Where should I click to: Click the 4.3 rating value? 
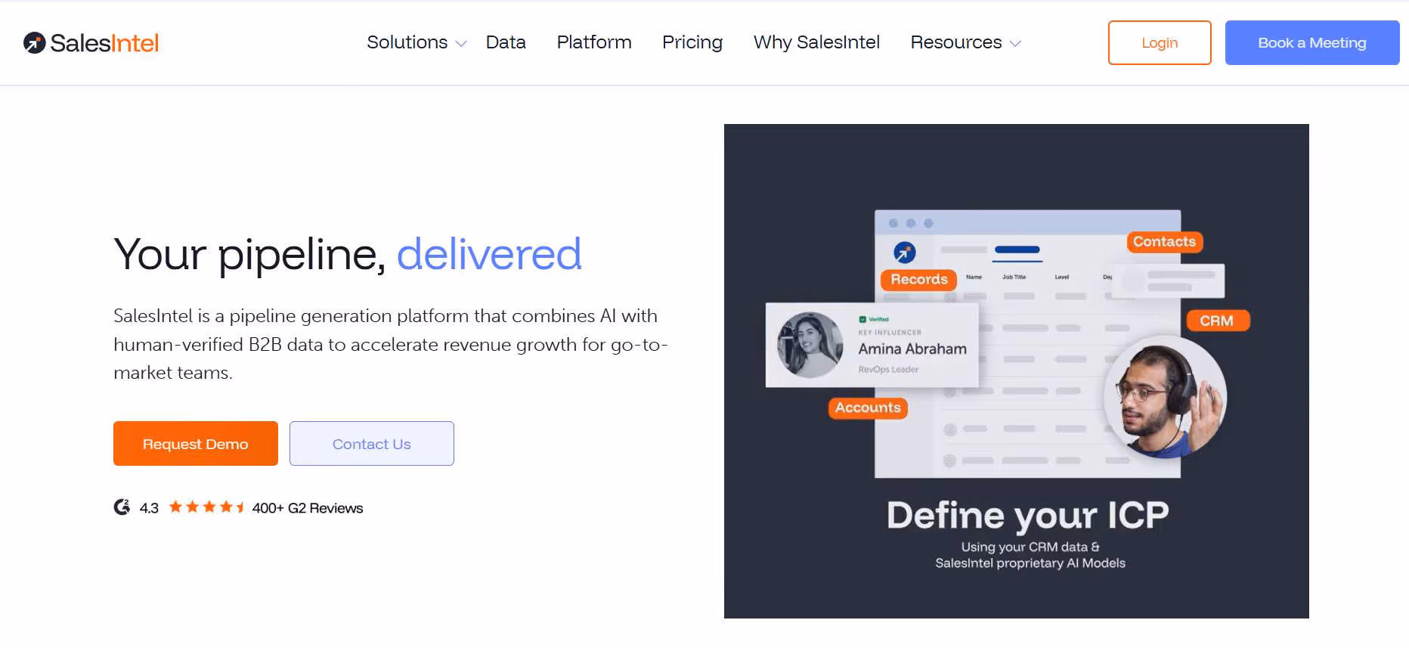(x=149, y=508)
